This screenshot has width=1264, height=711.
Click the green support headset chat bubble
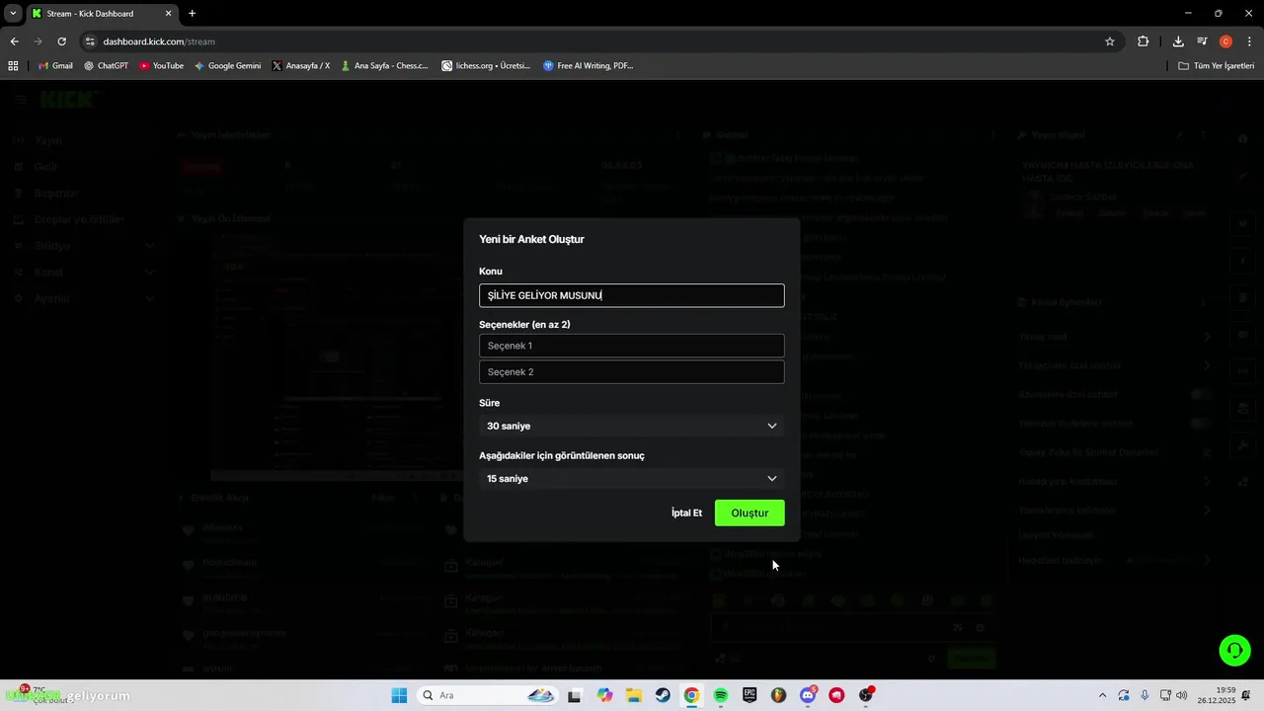(1234, 650)
